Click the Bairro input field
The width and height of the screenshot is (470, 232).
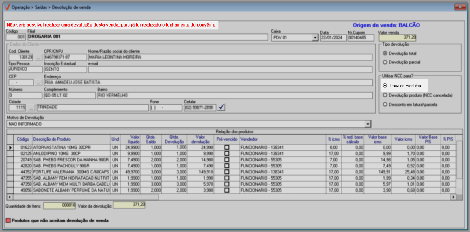pos(235,95)
